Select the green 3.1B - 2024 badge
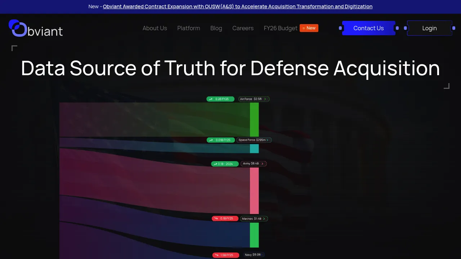Viewport: 461px width, 259px height. [x=225, y=164]
